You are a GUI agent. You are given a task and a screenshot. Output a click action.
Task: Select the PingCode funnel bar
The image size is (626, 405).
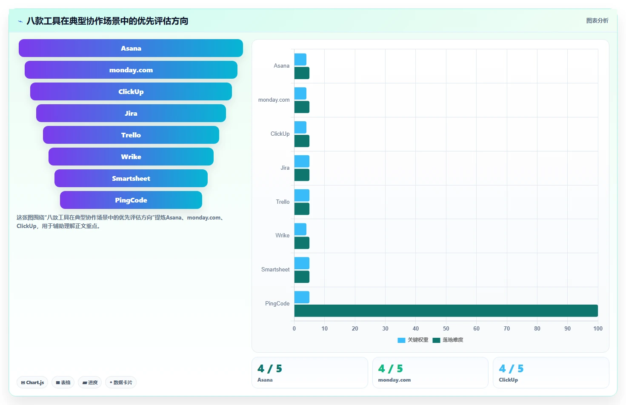[x=131, y=200]
